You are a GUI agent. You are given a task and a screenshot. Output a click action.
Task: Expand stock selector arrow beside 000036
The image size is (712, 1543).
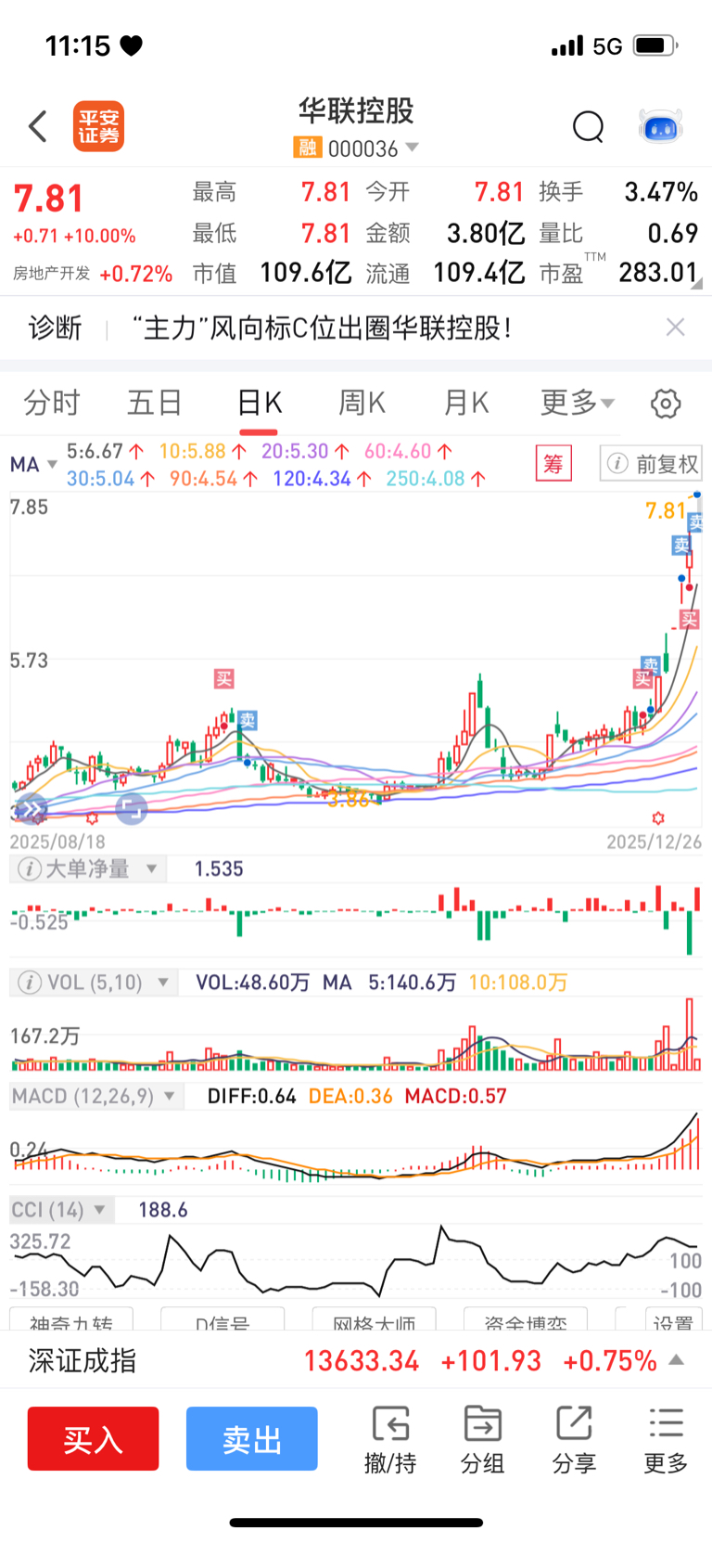413,148
